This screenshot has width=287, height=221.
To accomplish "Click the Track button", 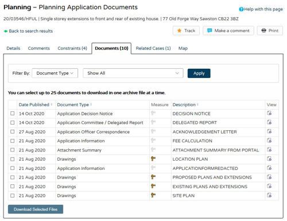I will [x=186, y=30].
